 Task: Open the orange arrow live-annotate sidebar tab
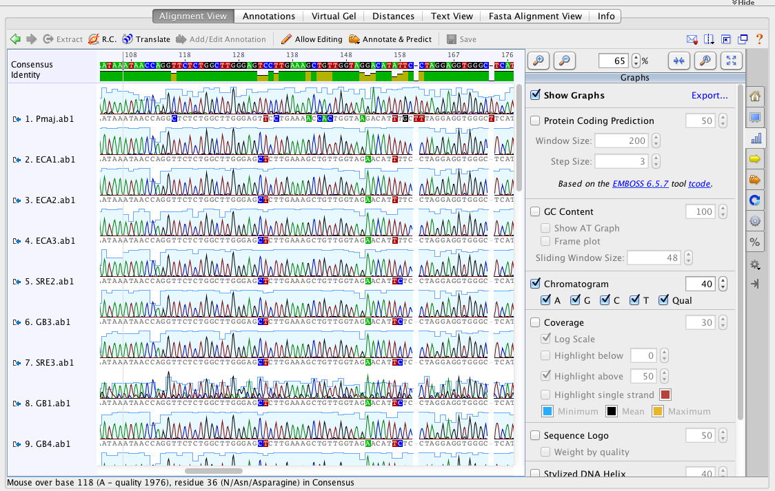(x=755, y=180)
